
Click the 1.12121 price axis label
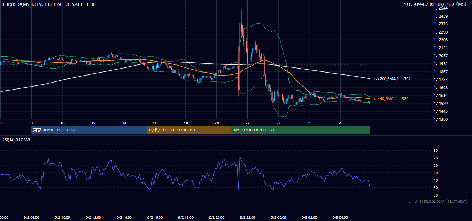(441, 48)
